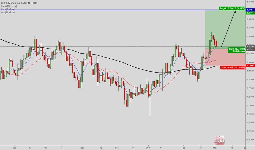Select the EMA (8, close) indicator label
The image size is (255, 150).
(x=8, y=9)
